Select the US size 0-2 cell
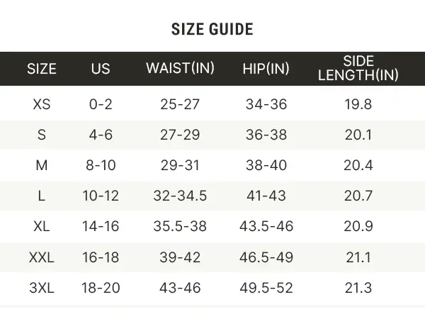Image resolution: width=425 pixels, height=319 pixels. 101,105
